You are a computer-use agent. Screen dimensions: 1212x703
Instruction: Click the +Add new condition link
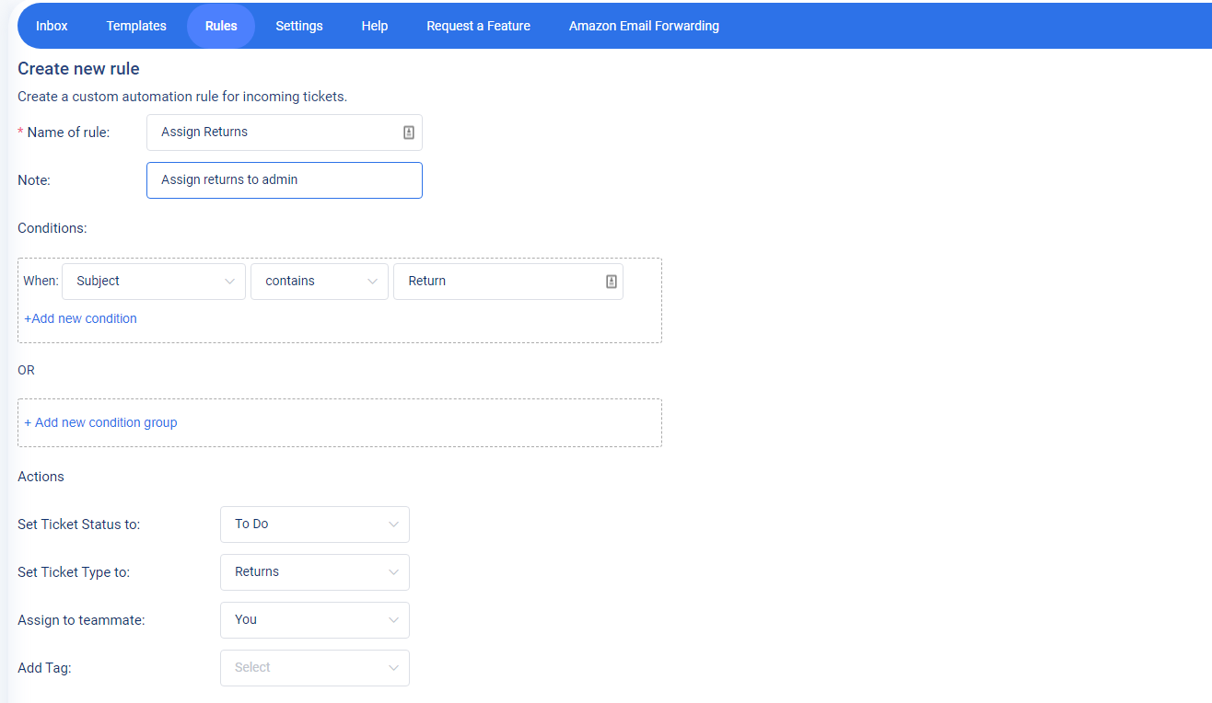80,318
